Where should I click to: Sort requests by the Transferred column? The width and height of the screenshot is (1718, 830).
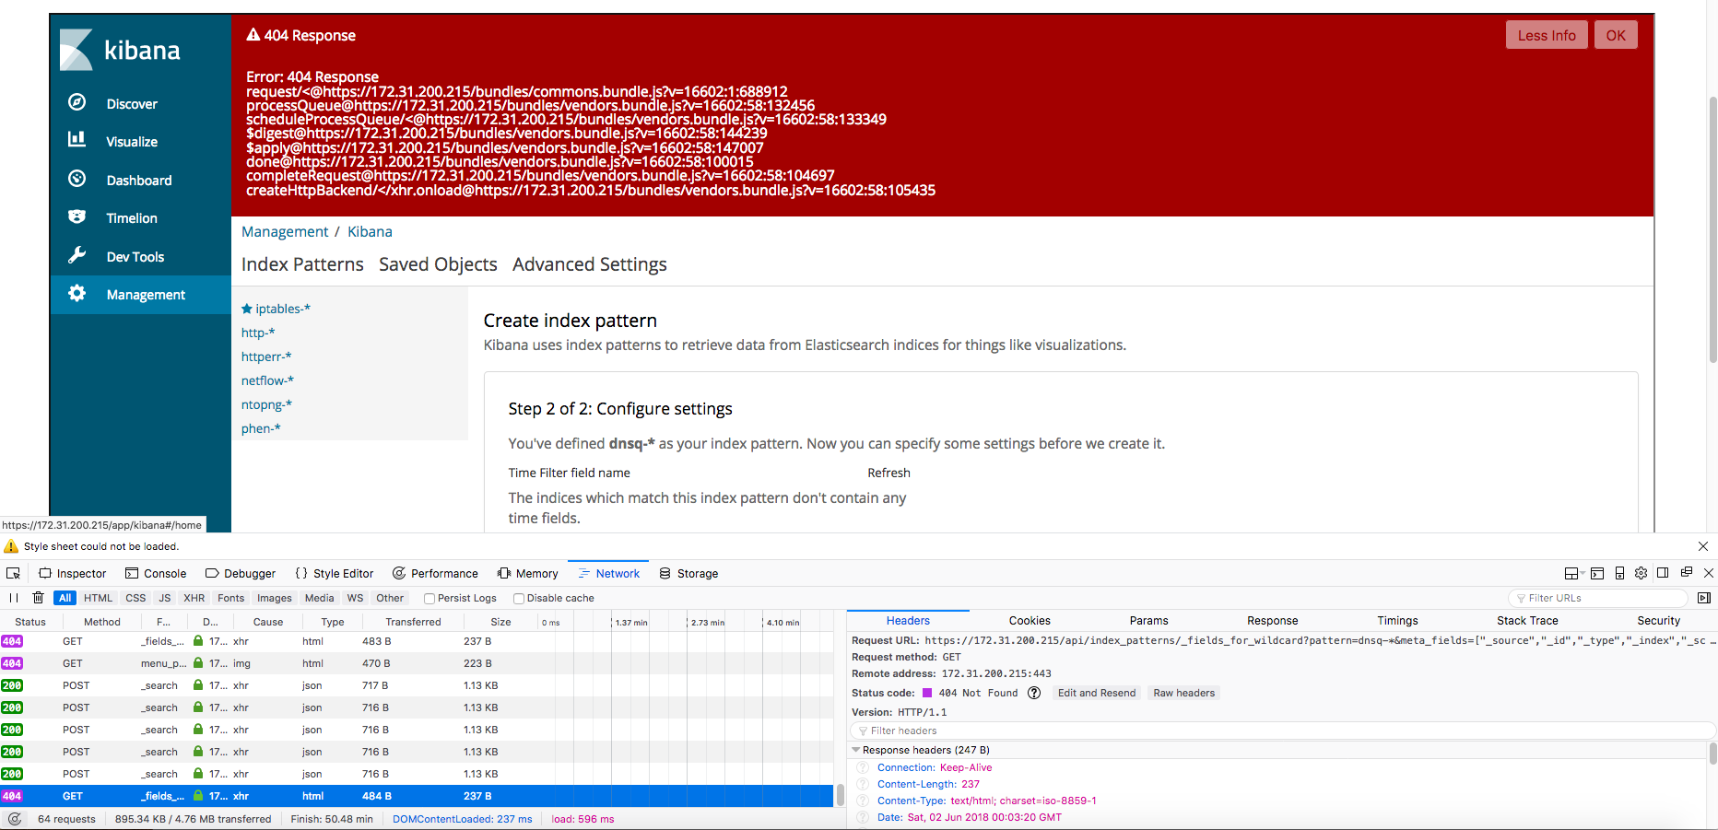(413, 622)
